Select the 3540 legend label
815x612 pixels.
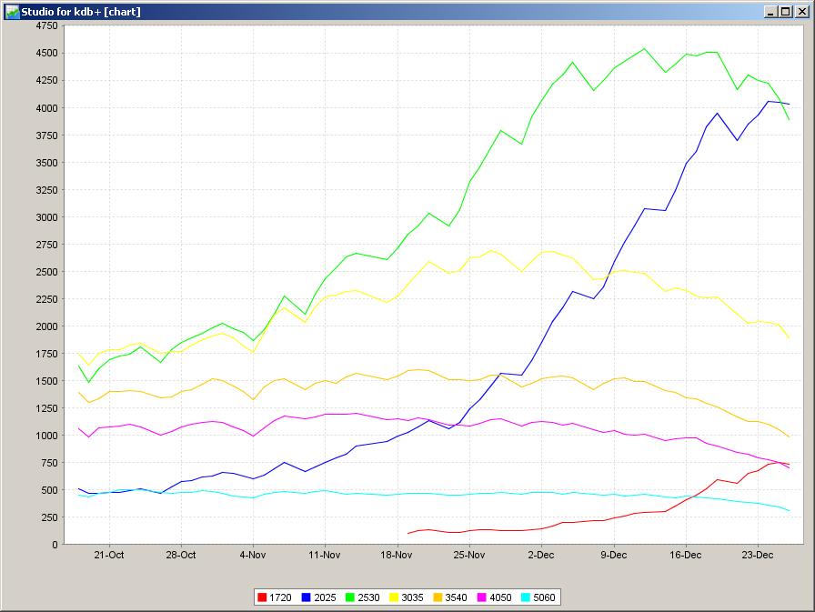[456, 597]
